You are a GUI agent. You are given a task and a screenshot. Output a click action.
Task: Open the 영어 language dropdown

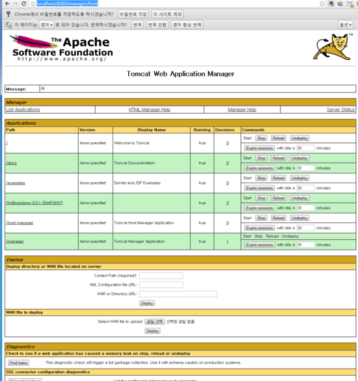(x=46, y=25)
